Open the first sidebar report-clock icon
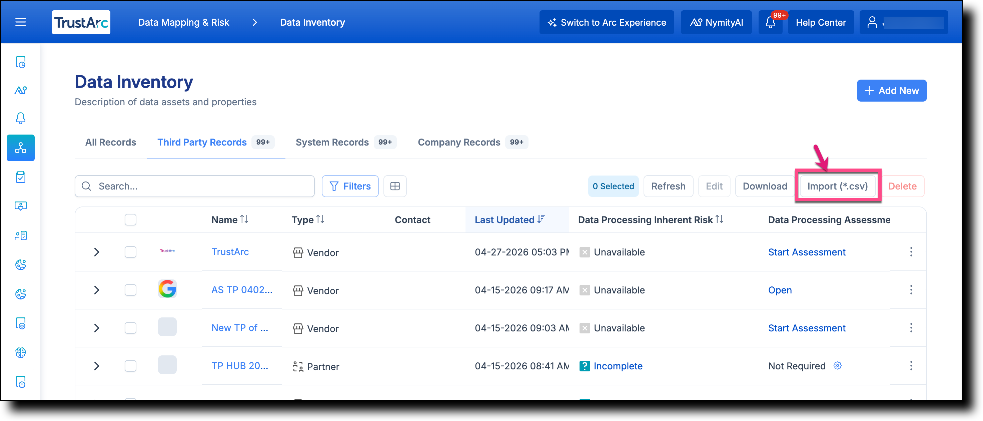The width and height of the screenshot is (983, 421). (x=21, y=62)
